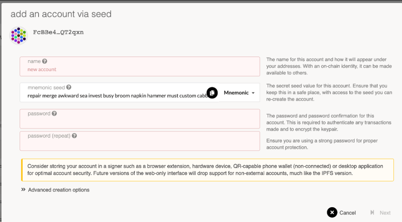
Task: Click into the password (repeat) field
Action: 140,141
